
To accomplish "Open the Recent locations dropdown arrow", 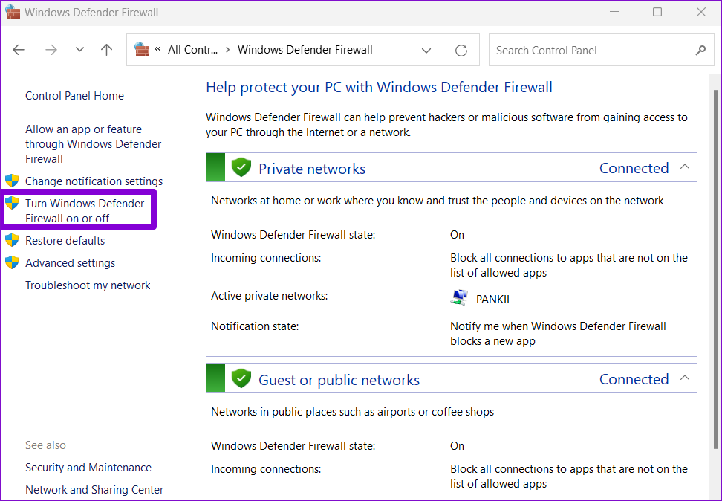I will (x=79, y=50).
